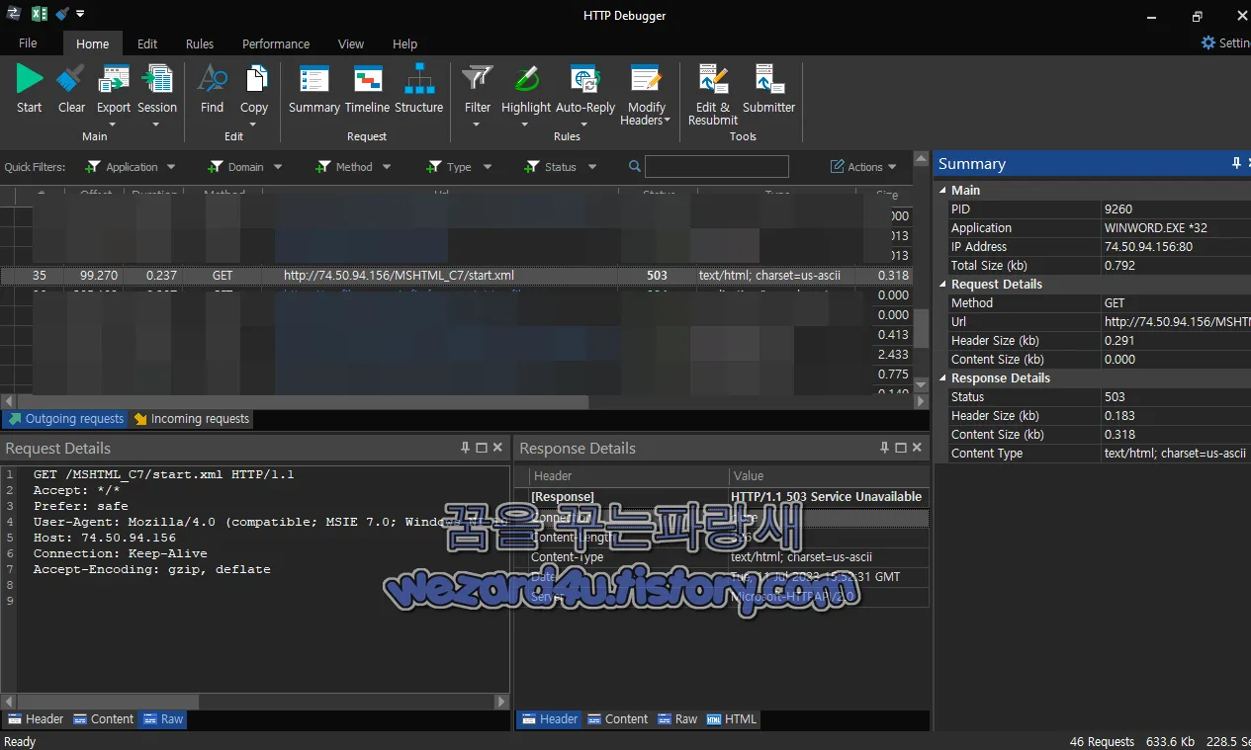The height and width of the screenshot is (750, 1251).
Task: Unpin the Request Details panel
Action: 465,447
